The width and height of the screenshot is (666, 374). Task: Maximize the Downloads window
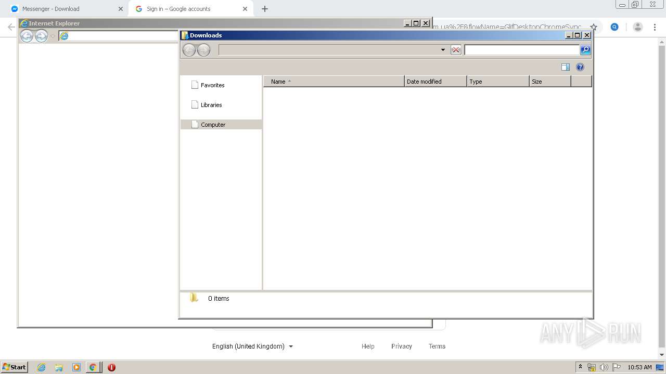click(577, 35)
